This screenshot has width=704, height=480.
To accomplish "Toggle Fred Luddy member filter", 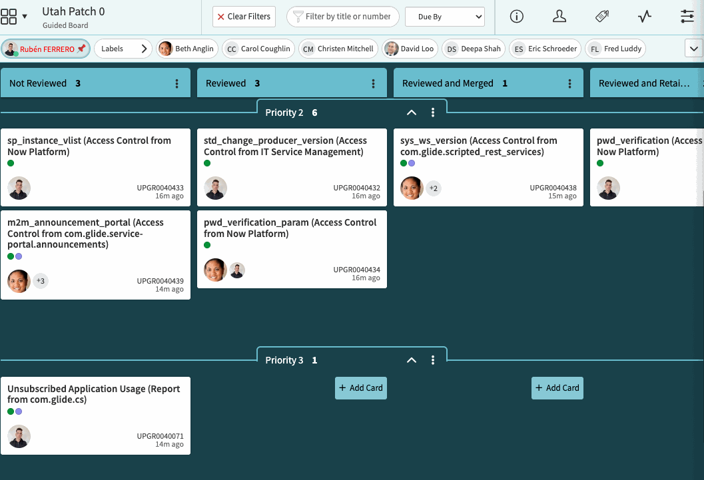I will pyautogui.click(x=615, y=49).
